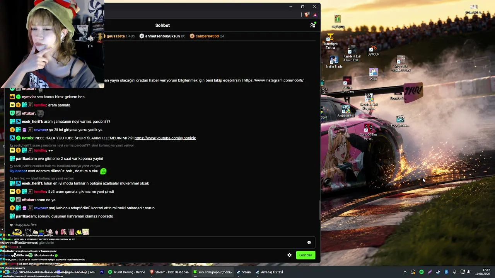The height and width of the screenshot is (278, 495).
Task: Switch to kick.com/popout taskbar window
Action: tap(213, 272)
